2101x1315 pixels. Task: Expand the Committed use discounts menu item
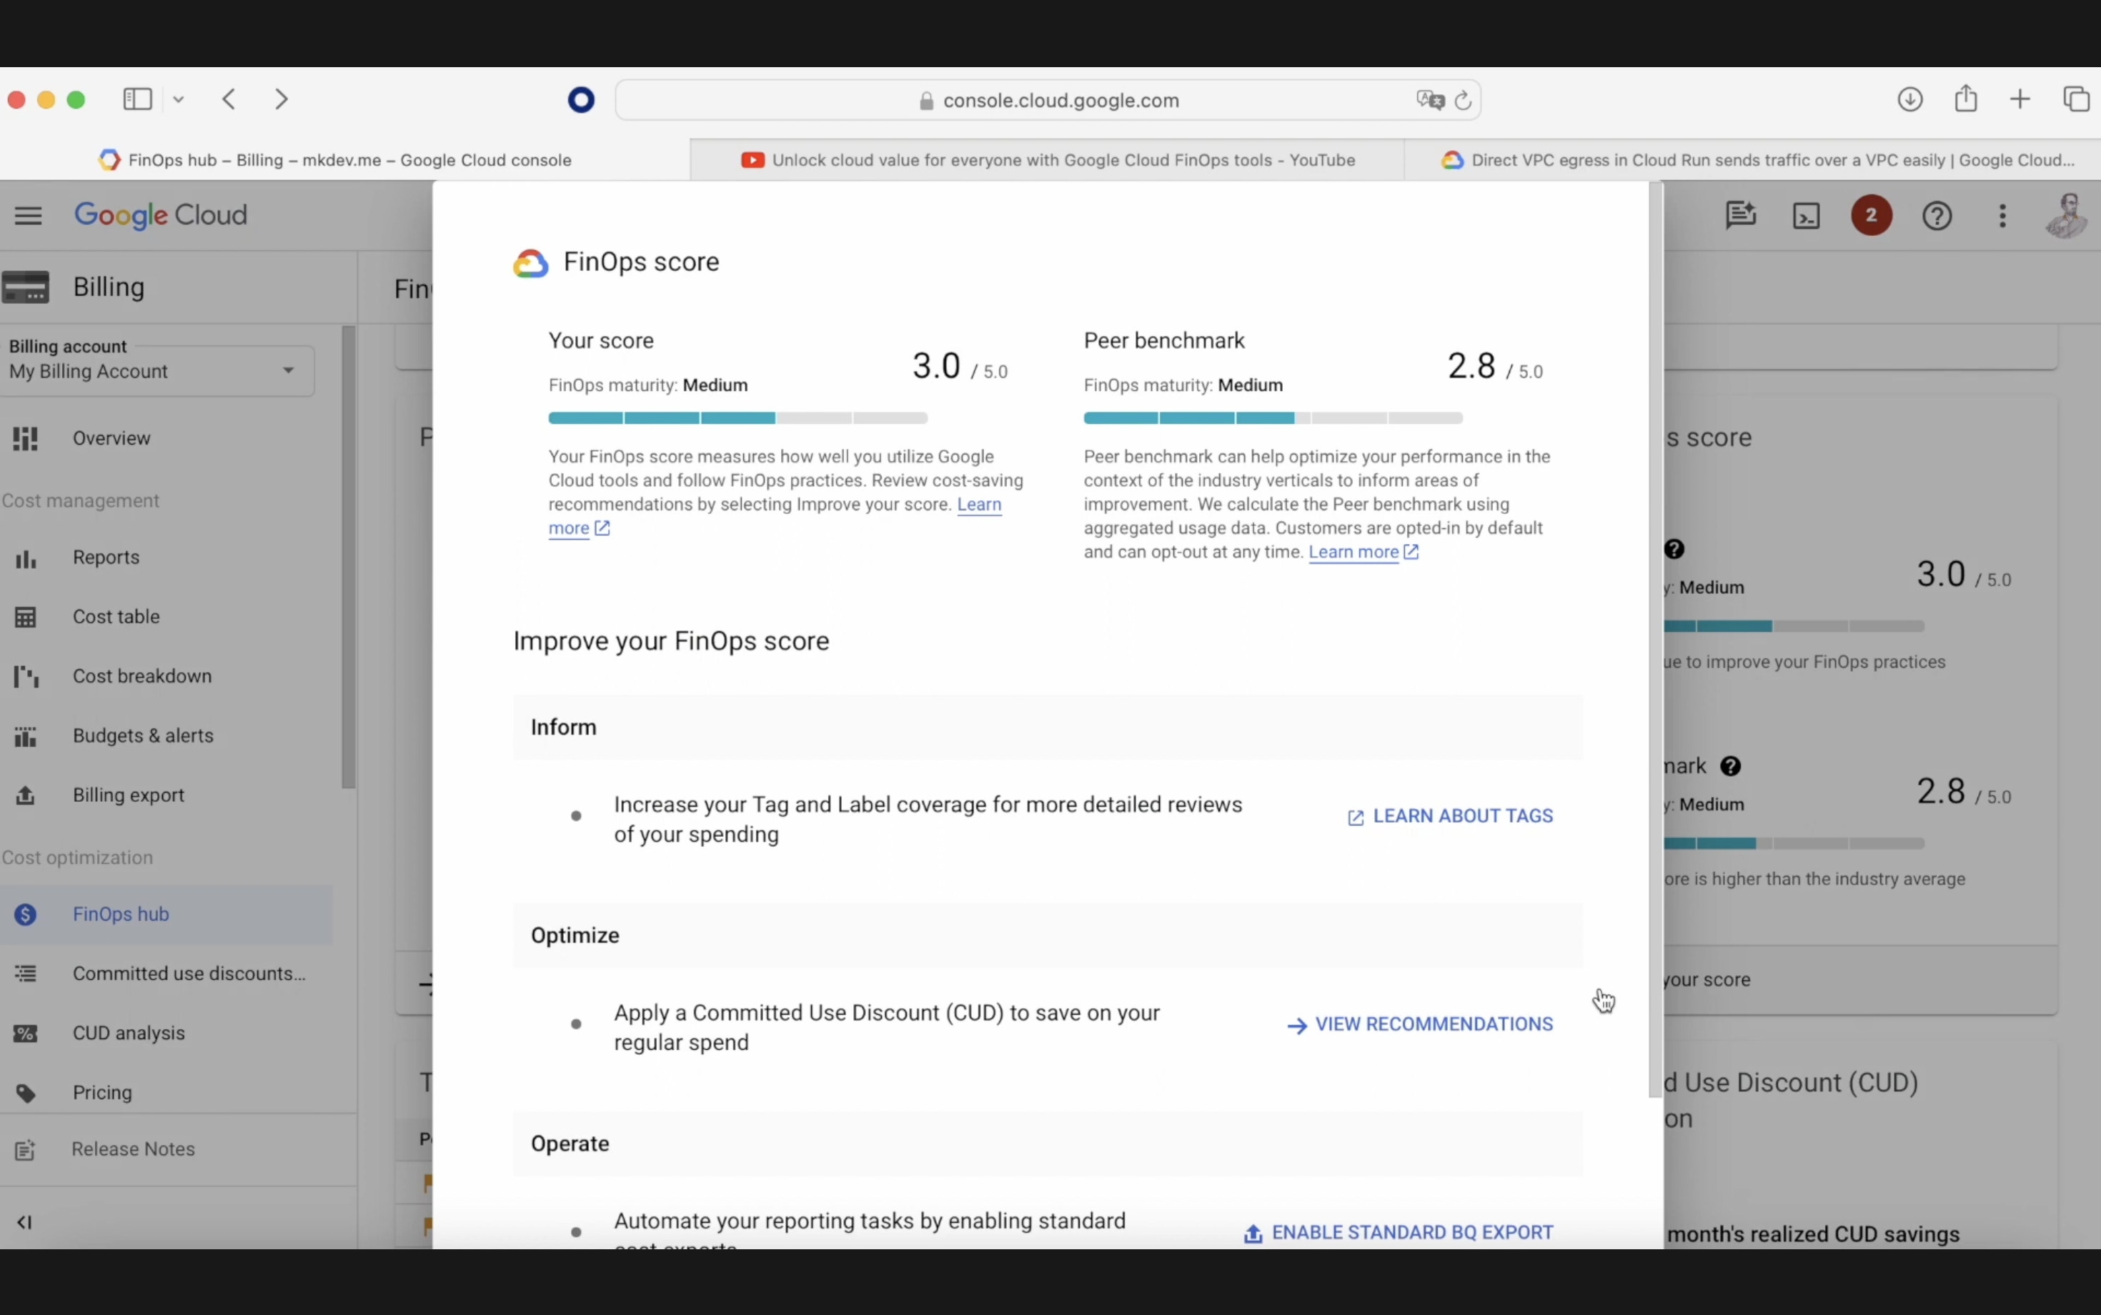pos(187,973)
